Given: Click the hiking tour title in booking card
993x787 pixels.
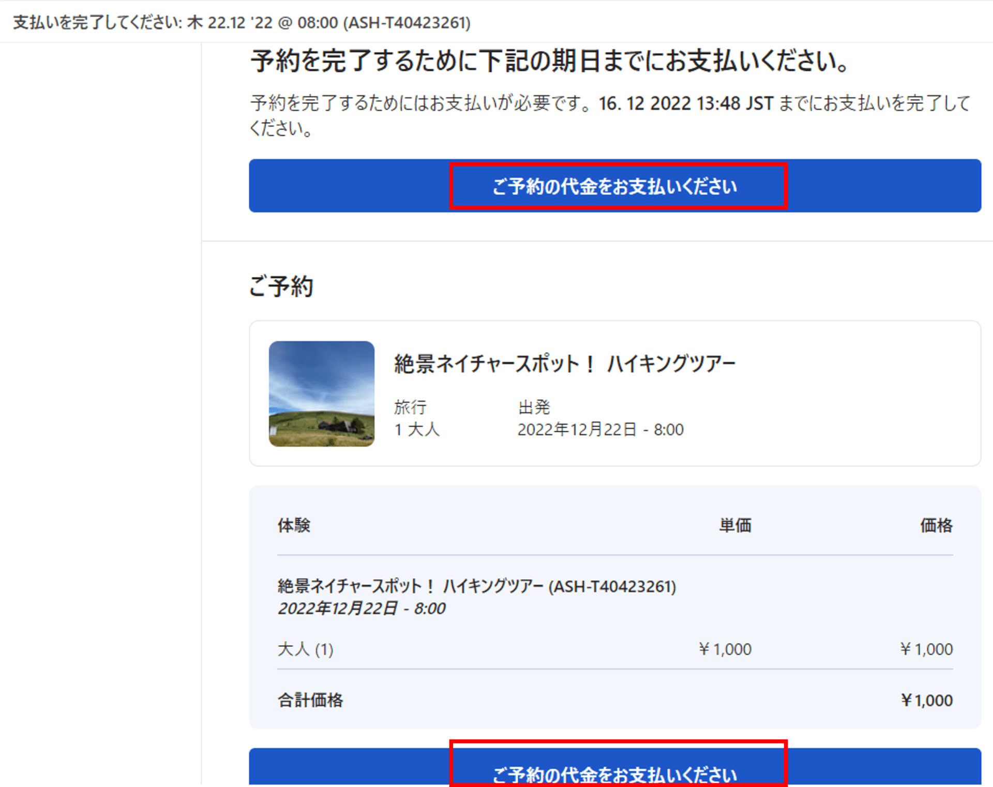Looking at the screenshot, I should click(564, 364).
